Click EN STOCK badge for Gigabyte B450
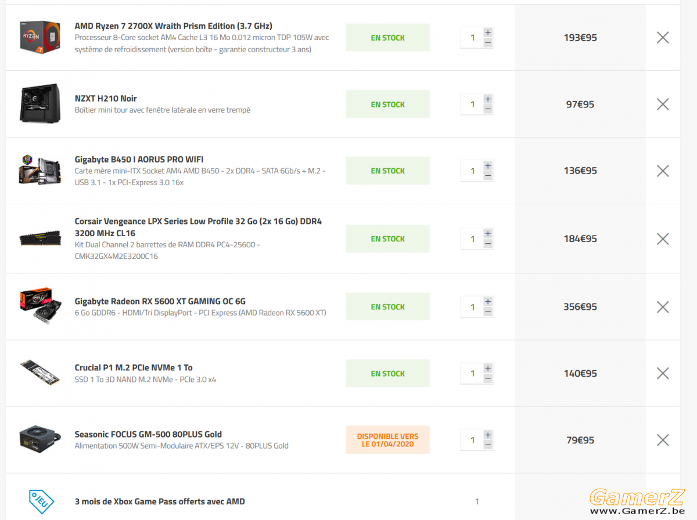Viewport: 697px width, 520px height. [387, 171]
